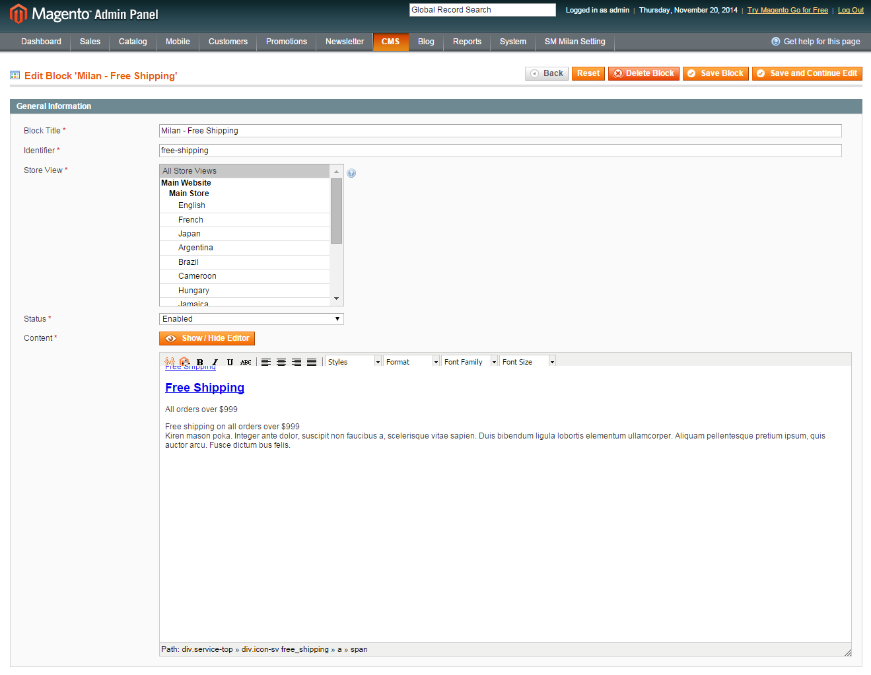
Task: Open the Font Family dropdown
Action: tap(470, 362)
